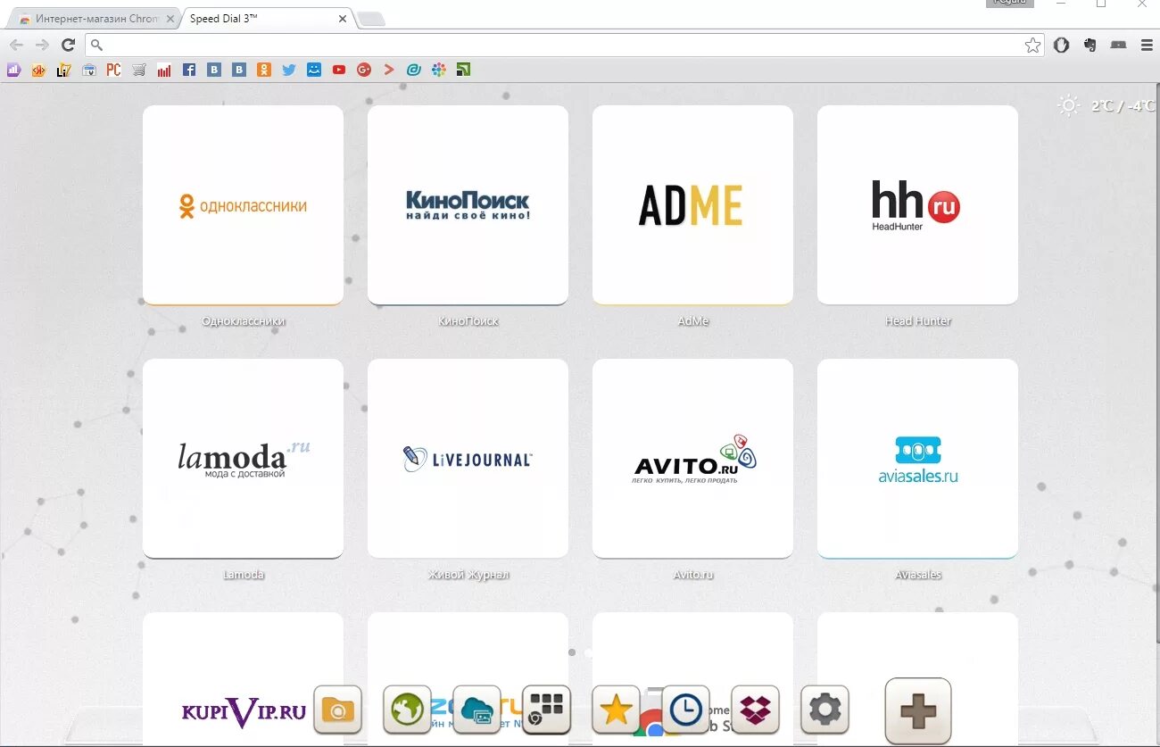Click the Odnoklassniki bookmark bar icon
Screen dimensions: 1160x747
pyautogui.click(x=262, y=70)
